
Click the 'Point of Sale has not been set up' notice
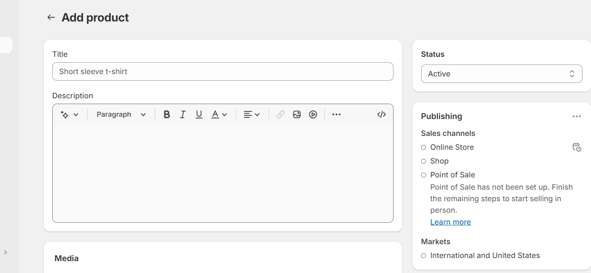click(x=502, y=199)
